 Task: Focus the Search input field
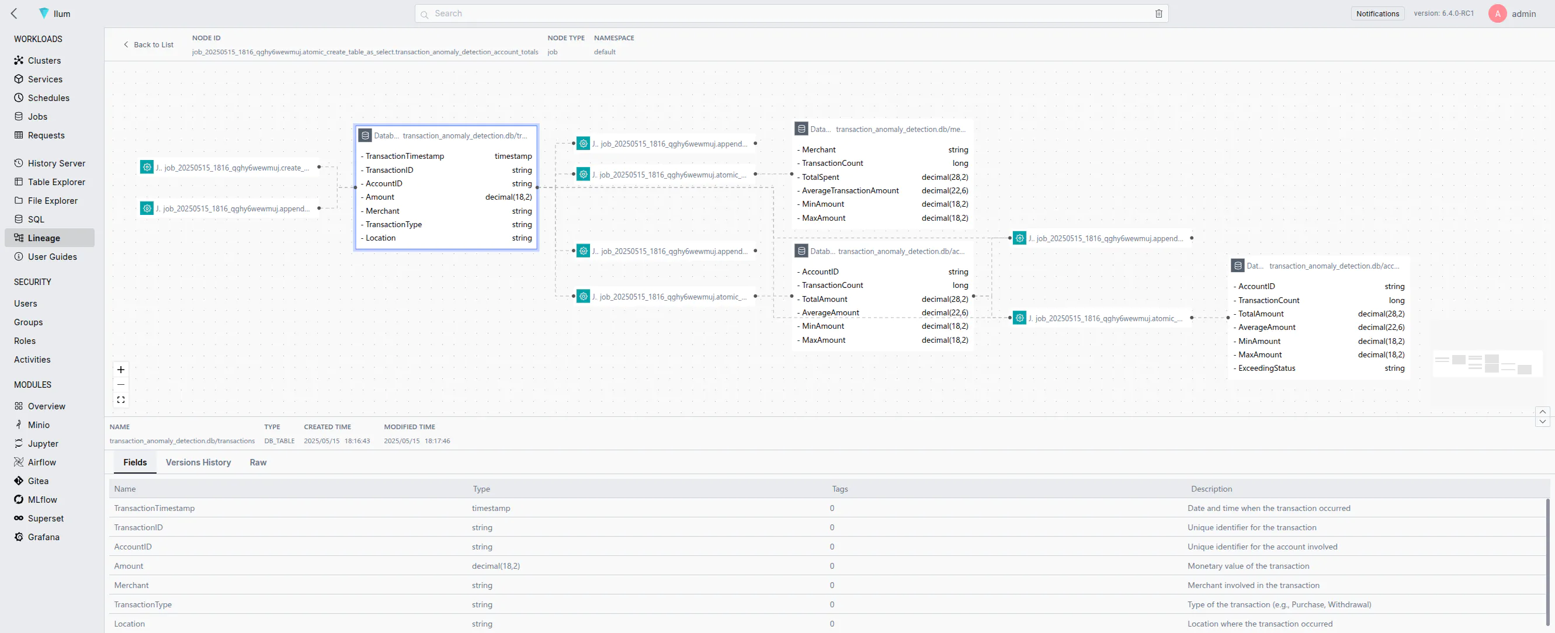click(792, 13)
